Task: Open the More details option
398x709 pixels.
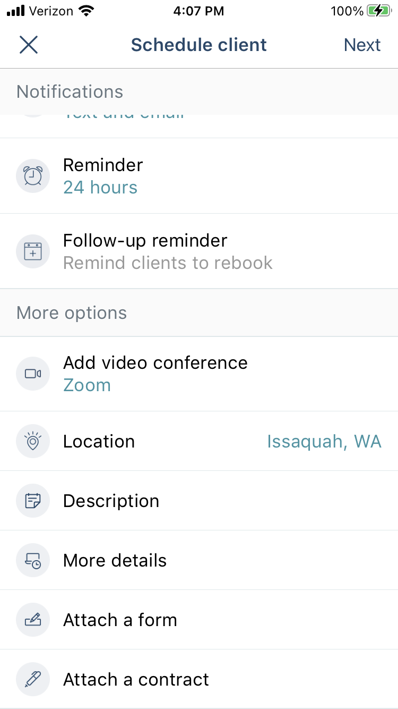Action: (199, 560)
